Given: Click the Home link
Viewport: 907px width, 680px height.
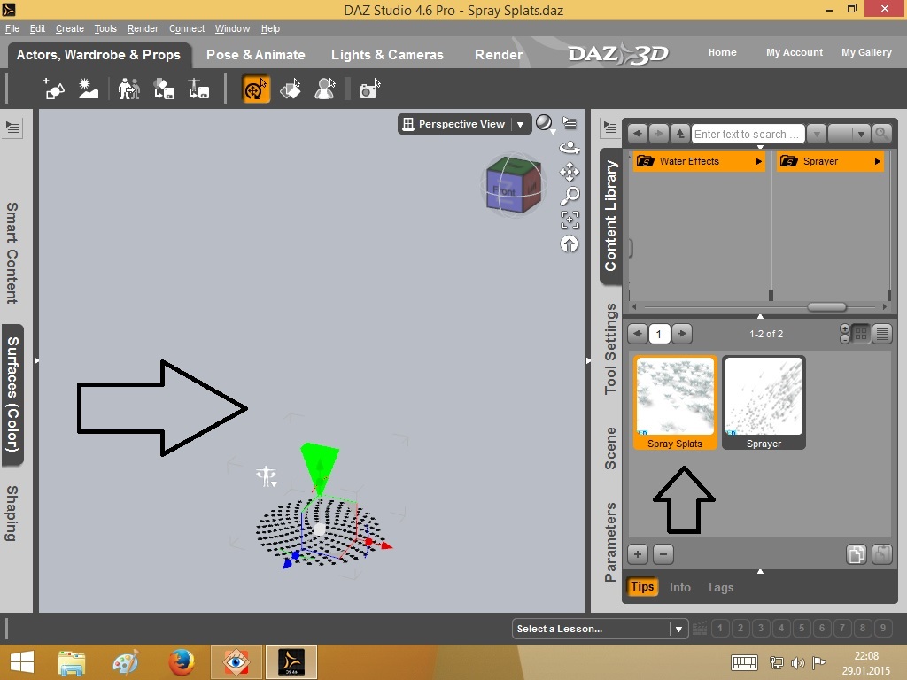Looking at the screenshot, I should click(723, 52).
